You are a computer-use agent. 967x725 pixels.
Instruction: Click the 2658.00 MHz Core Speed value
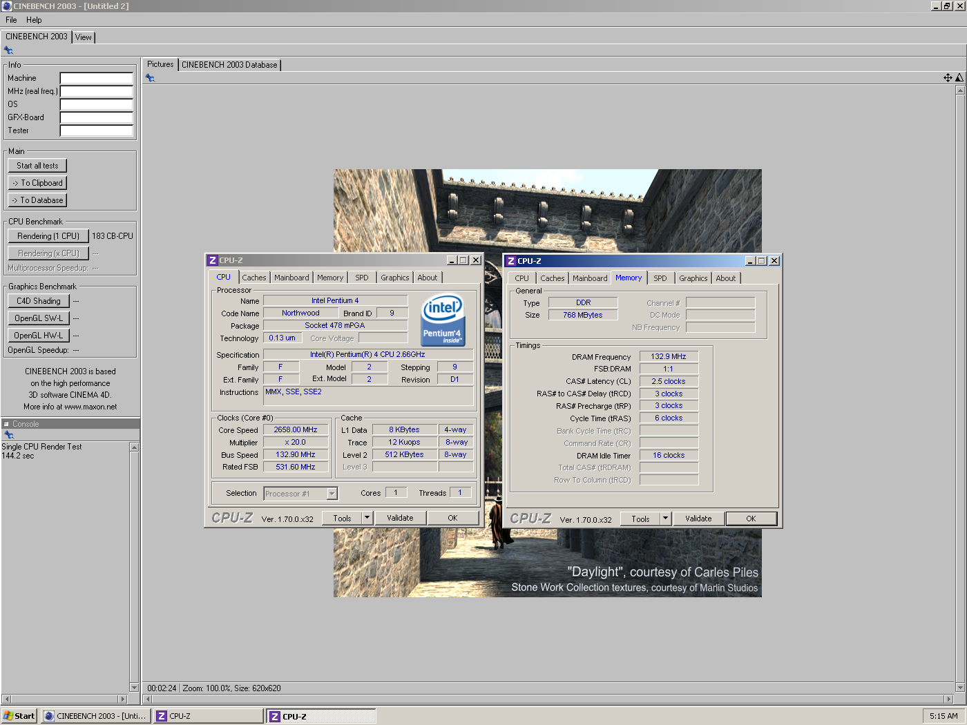point(296,429)
